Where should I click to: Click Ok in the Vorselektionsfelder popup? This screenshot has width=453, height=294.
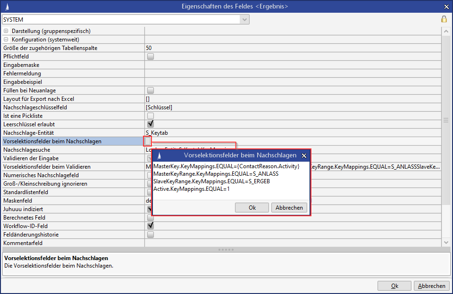point(252,208)
